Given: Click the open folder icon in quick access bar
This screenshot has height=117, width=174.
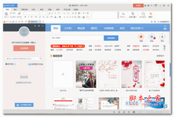Looking at the screenshot, I should pos(4,22).
